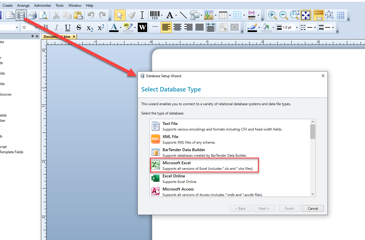365x240 pixels.
Task: Open the dash style dropdown
Action: (x=315, y=27)
